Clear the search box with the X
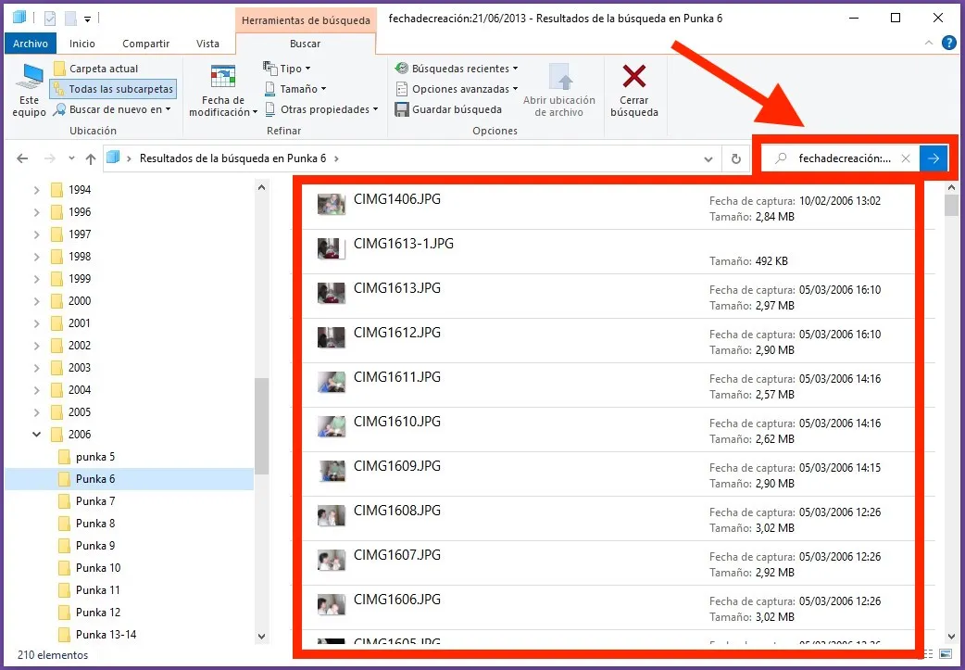 tap(906, 158)
